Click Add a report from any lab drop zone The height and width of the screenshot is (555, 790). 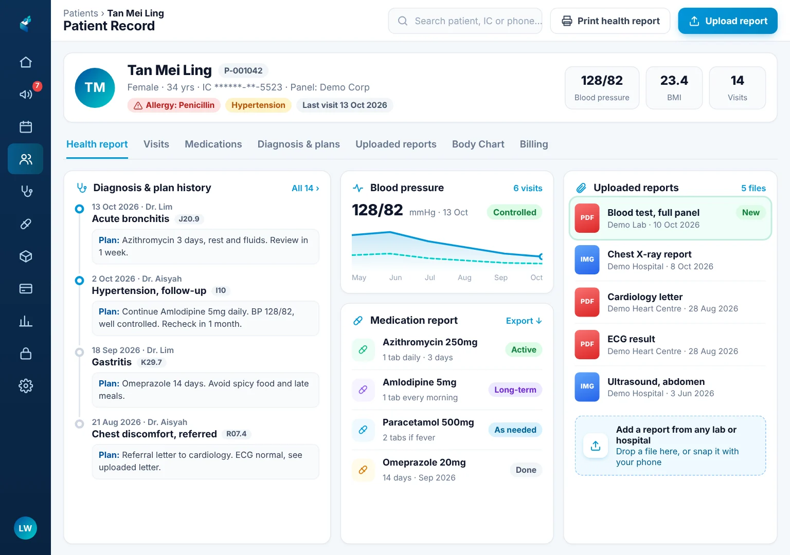click(670, 446)
